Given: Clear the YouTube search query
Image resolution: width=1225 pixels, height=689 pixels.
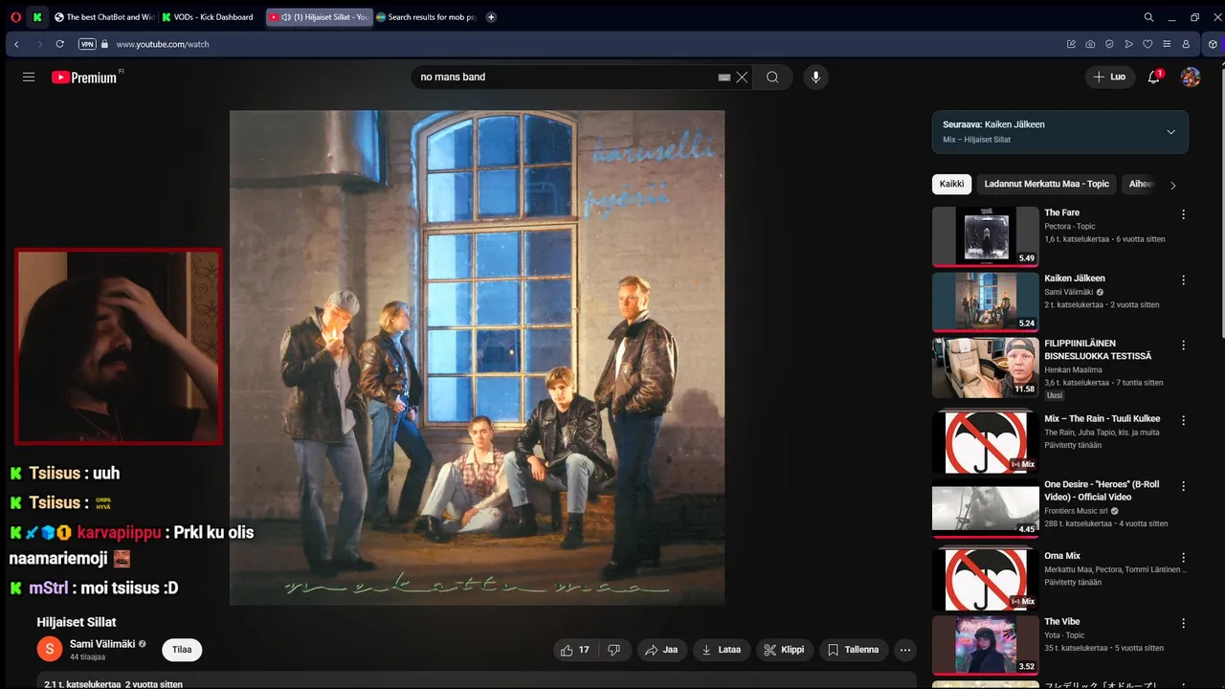Looking at the screenshot, I should 742,78.
